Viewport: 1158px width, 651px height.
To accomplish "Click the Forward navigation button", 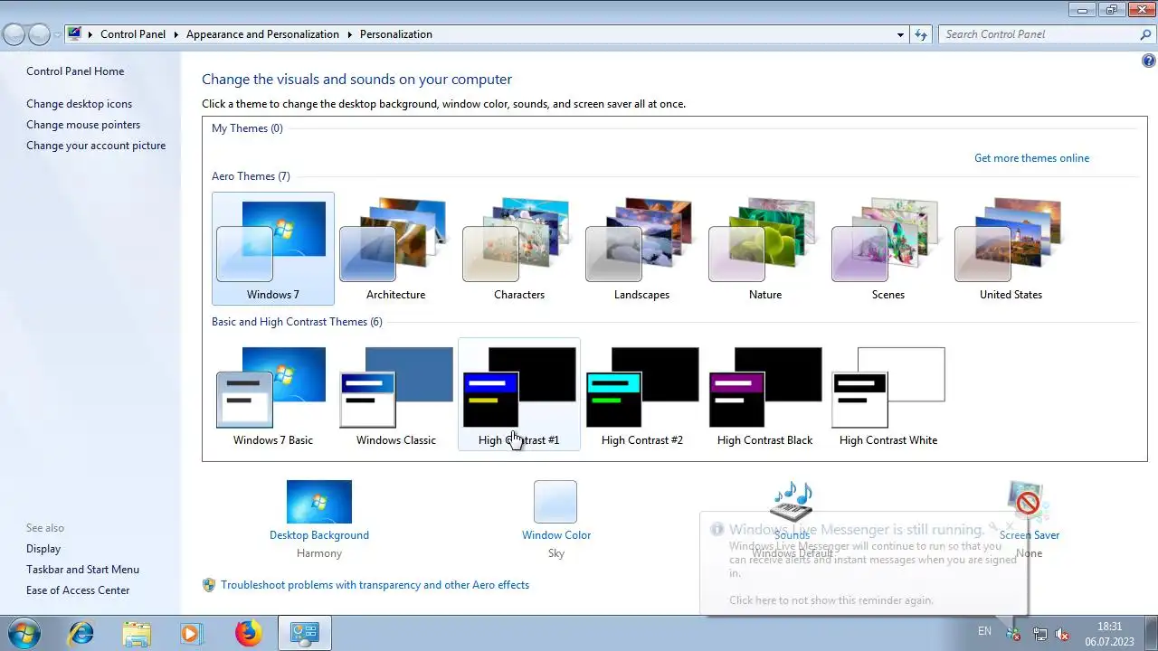I will pos(39,34).
